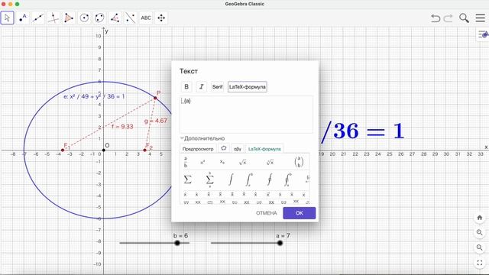Select the Ellipse conic tool
The width and height of the screenshot is (489, 275).
coord(99,18)
